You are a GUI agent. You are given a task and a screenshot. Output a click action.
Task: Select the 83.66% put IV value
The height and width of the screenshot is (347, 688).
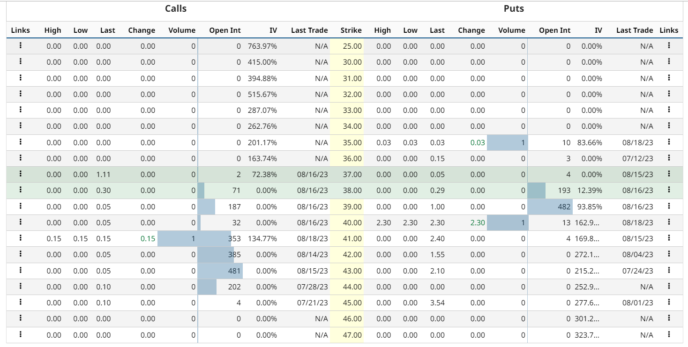click(x=590, y=142)
